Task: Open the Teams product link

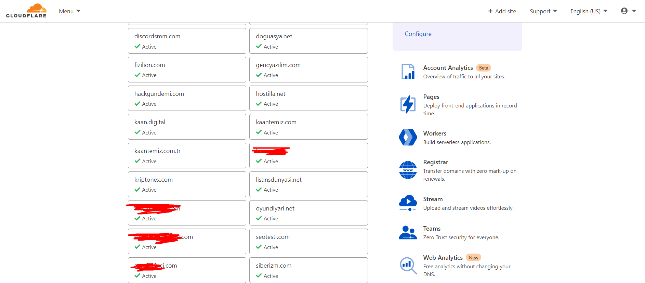Action: (x=432, y=229)
